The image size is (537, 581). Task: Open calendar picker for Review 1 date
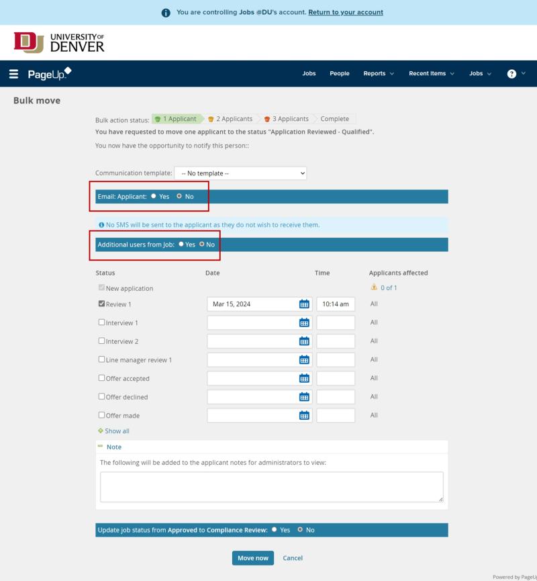tap(304, 304)
